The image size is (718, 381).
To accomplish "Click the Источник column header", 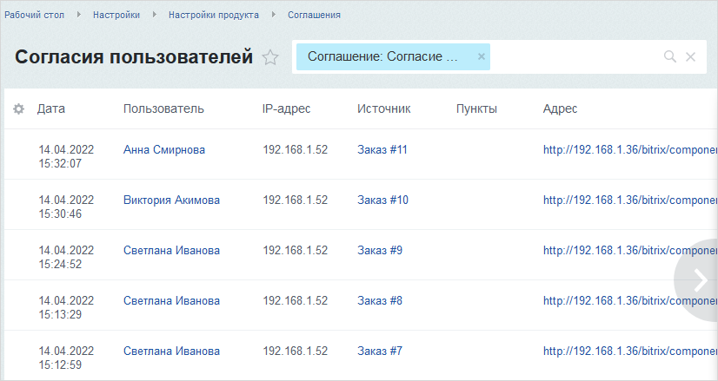I will 383,108.
